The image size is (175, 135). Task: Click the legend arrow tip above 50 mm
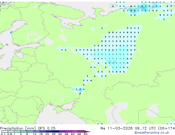click(87, 131)
